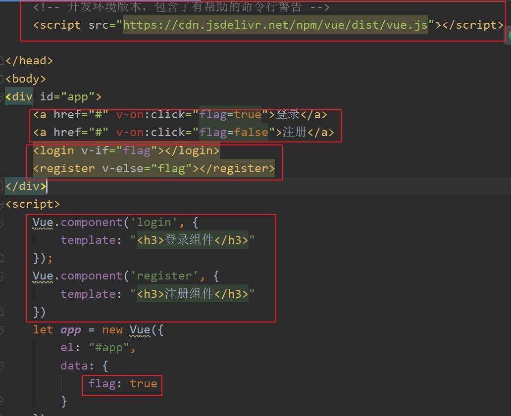Viewport: 511px width, 416px height.
Task: Place cursor on flag=false click handler
Action: click(x=233, y=133)
